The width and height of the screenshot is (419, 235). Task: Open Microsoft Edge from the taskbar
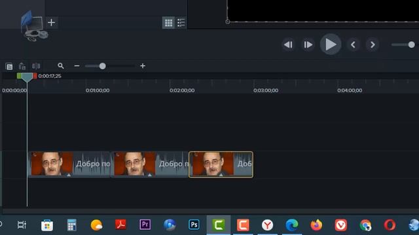tap(292, 225)
